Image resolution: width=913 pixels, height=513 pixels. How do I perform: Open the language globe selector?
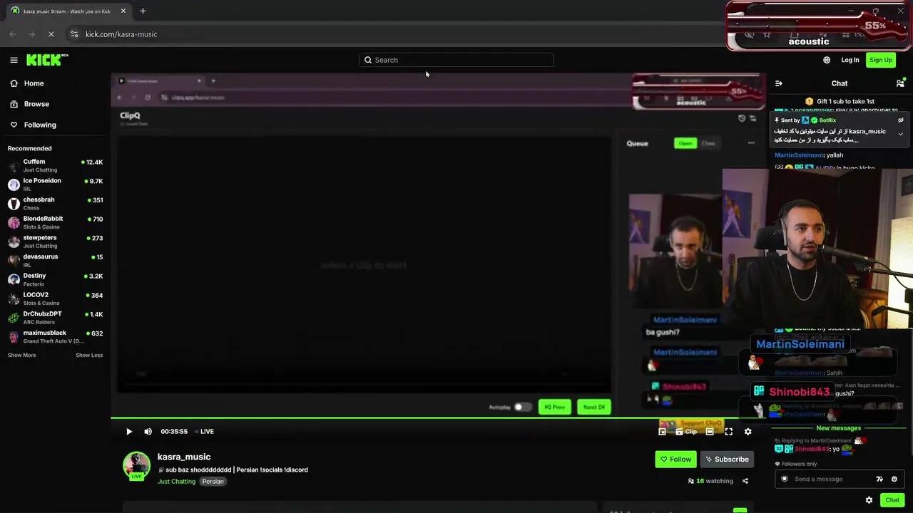(827, 60)
